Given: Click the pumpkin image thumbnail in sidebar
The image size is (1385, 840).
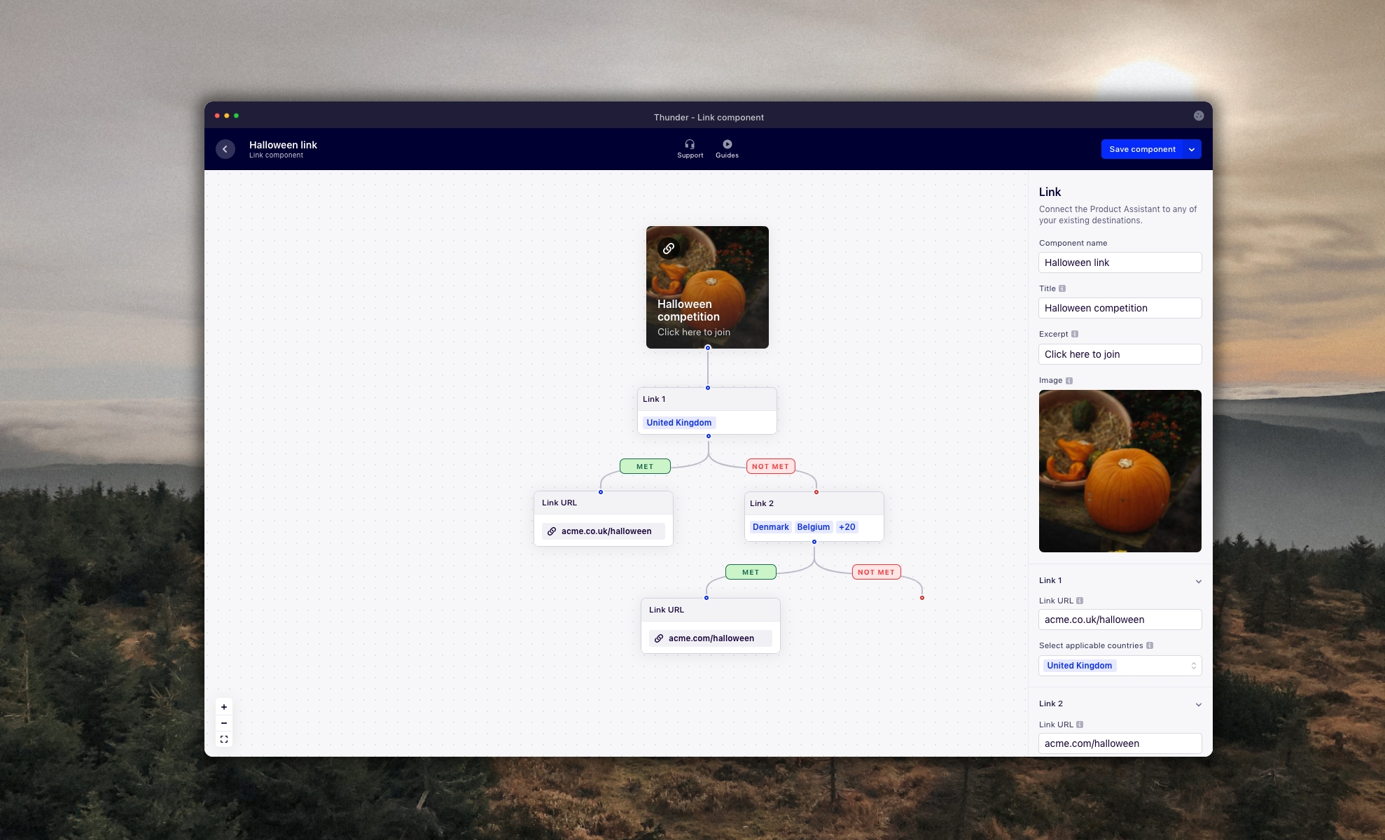Looking at the screenshot, I should (x=1120, y=470).
